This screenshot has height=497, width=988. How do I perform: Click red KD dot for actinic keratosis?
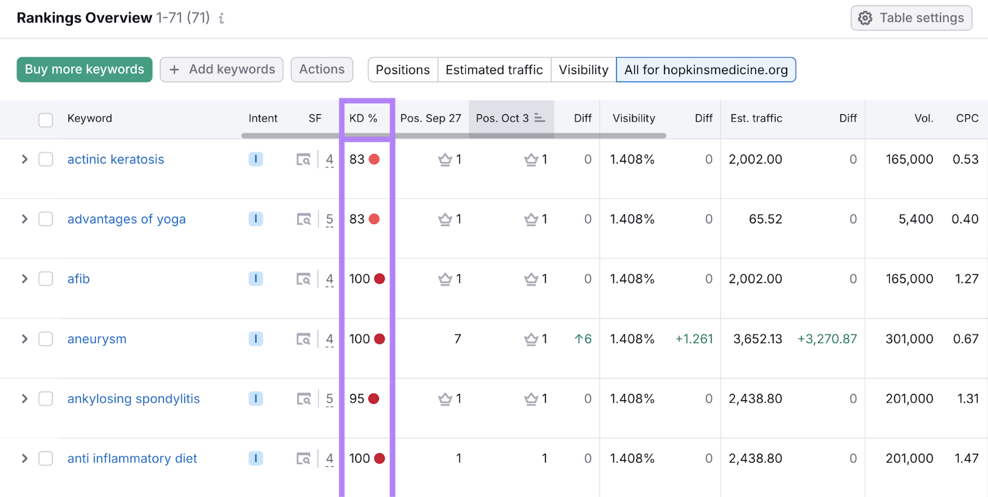pyautogui.click(x=374, y=159)
